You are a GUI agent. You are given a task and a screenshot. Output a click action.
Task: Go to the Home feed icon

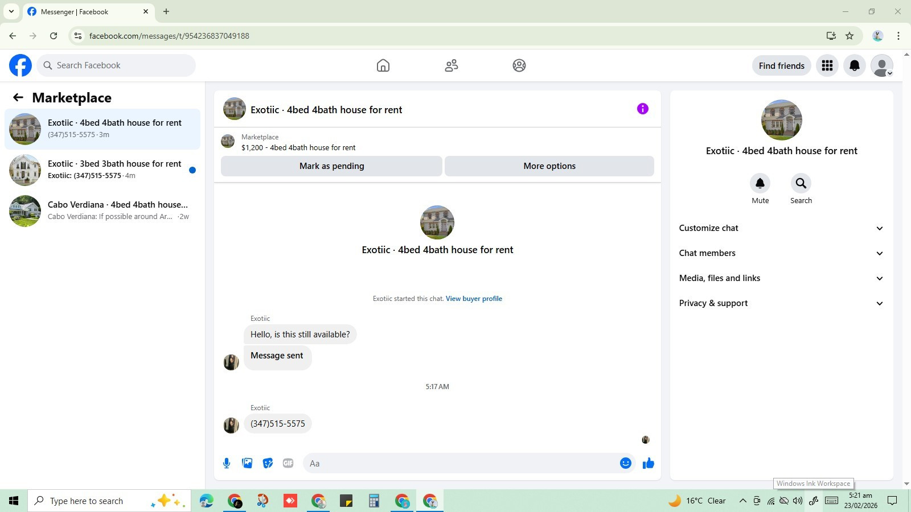[x=383, y=65]
